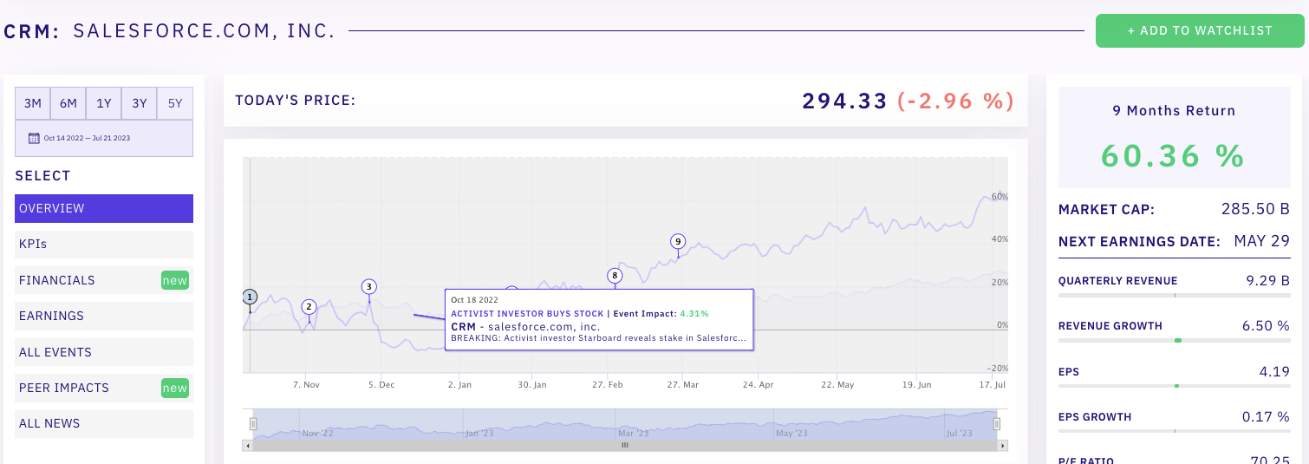
Task: Select the 5Y time range
Action: coord(175,103)
